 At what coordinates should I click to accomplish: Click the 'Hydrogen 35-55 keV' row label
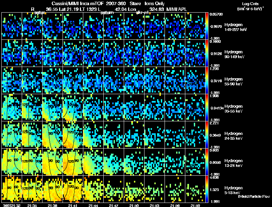[234, 109]
